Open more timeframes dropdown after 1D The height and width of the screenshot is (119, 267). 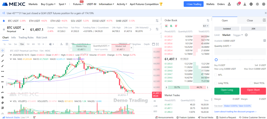(43, 44)
